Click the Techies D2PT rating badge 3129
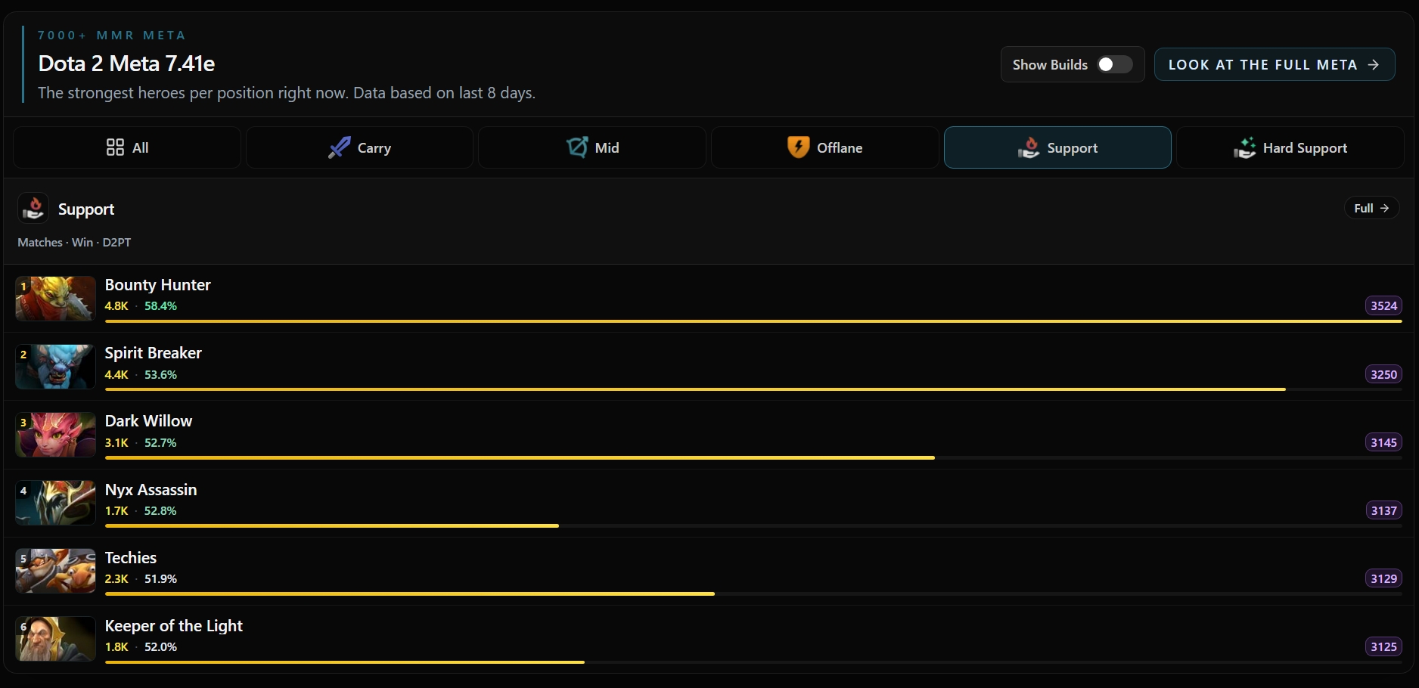The image size is (1419, 688). (x=1383, y=578)
